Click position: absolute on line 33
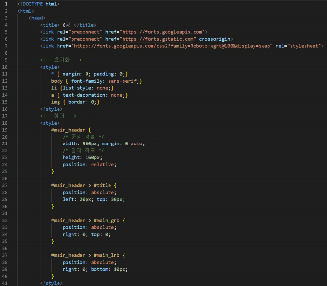The width and height of the screenshot is (327, 286). [89, 227]
